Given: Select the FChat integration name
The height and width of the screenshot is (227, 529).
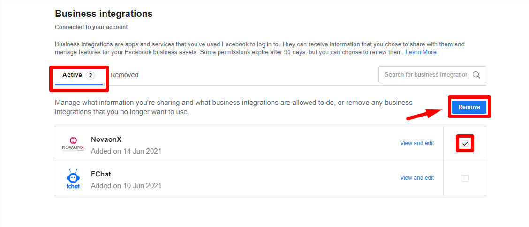Looking at the screenshot, I should coord(101,174).
